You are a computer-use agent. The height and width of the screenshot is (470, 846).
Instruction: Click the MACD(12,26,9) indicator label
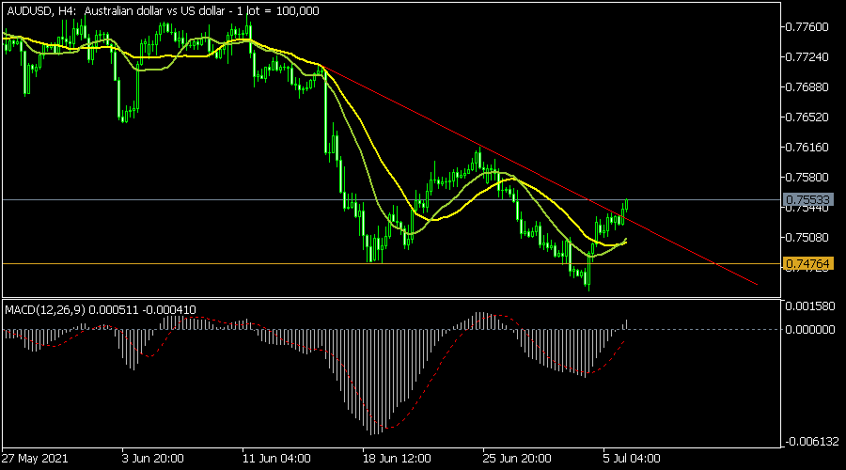[x=101, y=310]
